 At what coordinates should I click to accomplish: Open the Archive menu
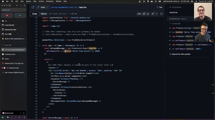click(x=41, y=1)
